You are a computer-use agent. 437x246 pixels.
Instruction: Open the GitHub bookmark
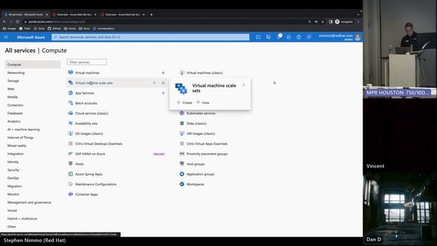[x=55, y=29]
